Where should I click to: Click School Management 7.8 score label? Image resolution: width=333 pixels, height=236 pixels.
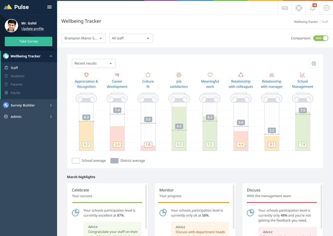point(303,145)
